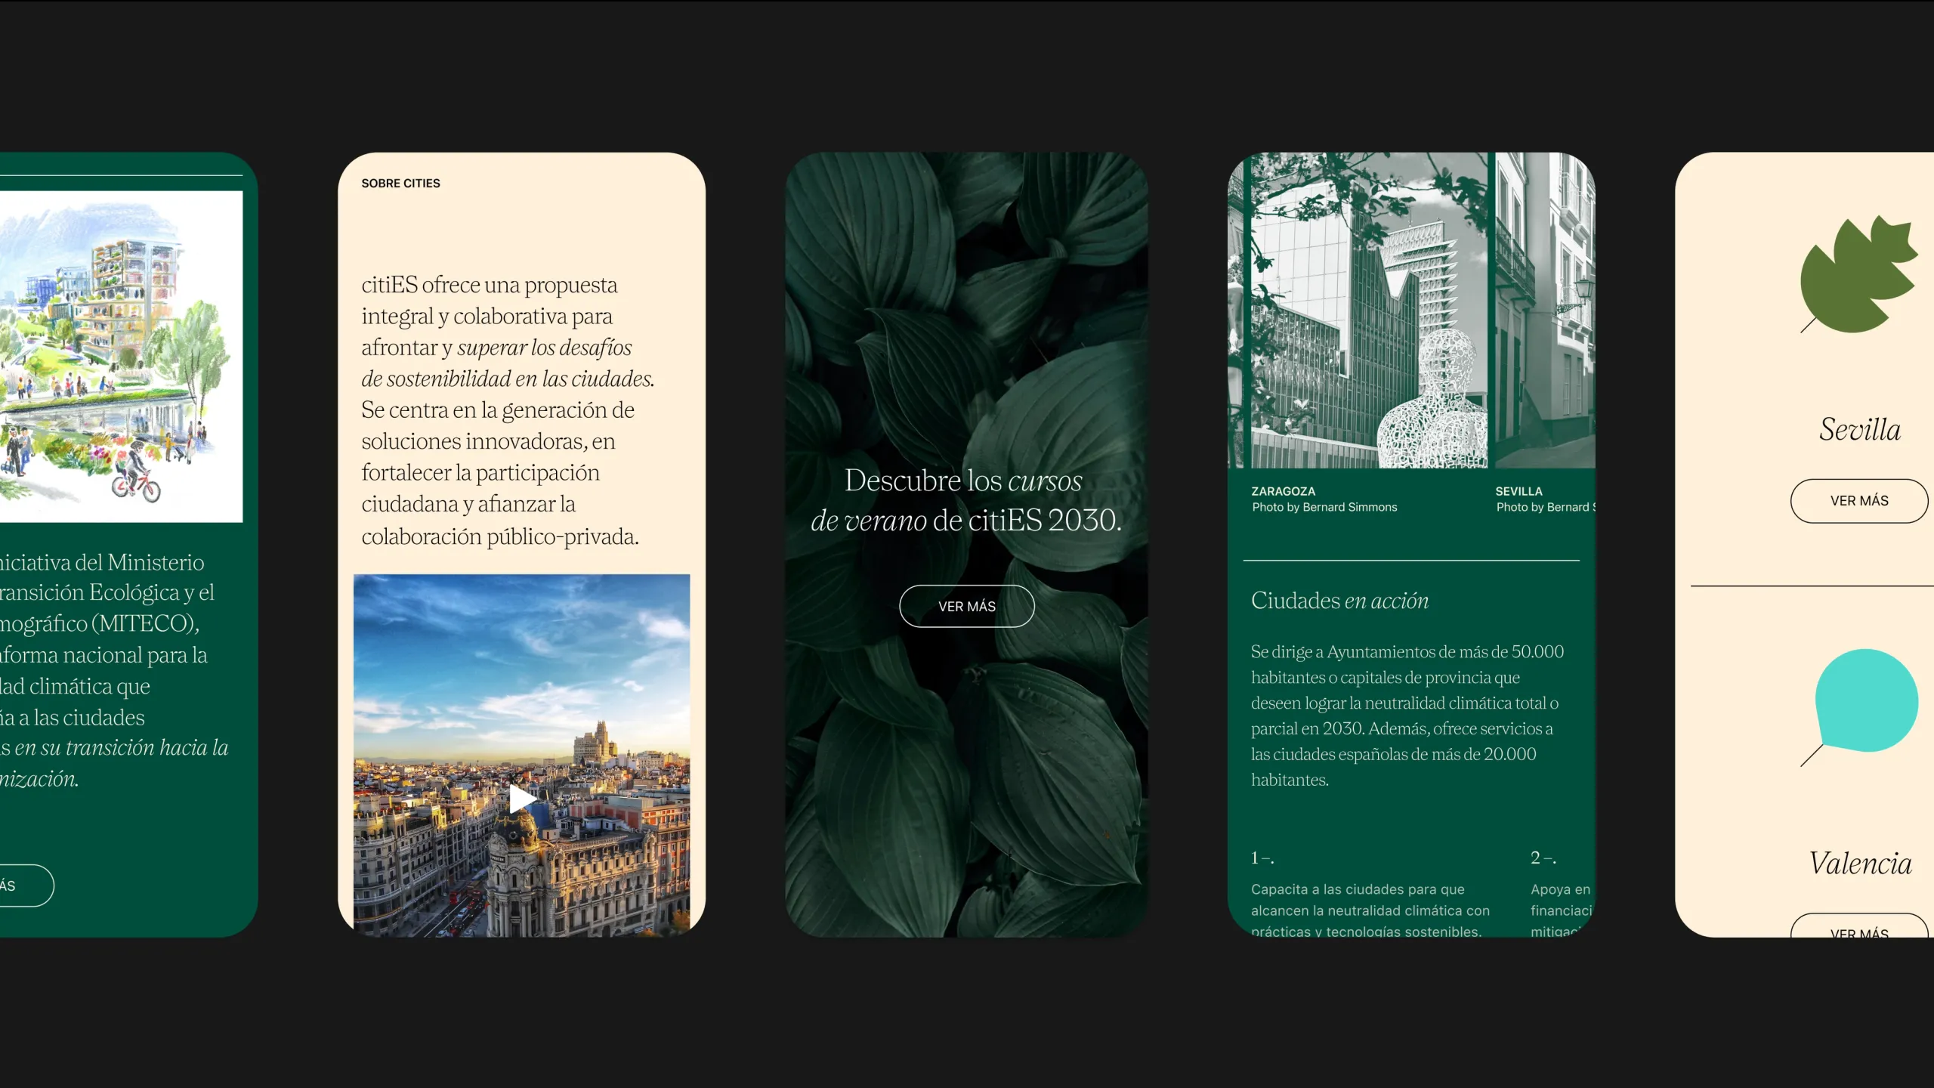Click the Capacita a las ciudades text
Image resolution: width=1934 pixels, height=1088 pixels.
(x=1370, y=910)
